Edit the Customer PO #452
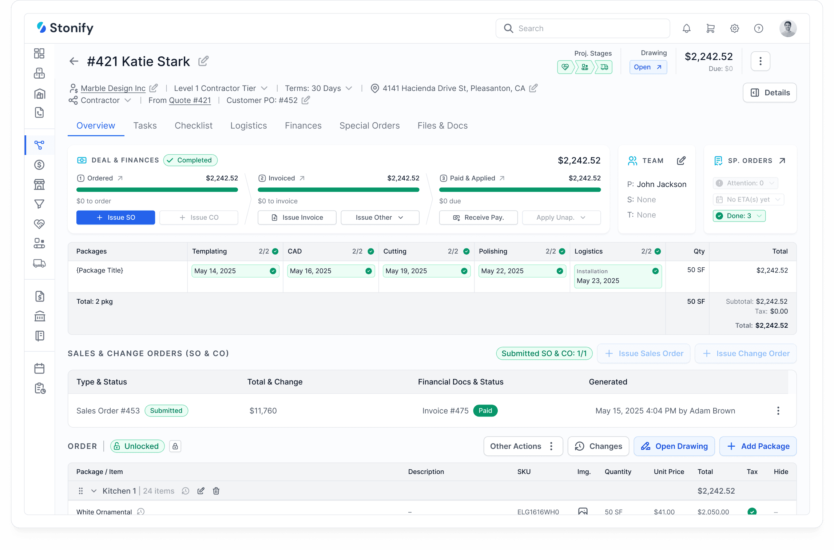This screenshot has width=834, height=550. [306, 100]
